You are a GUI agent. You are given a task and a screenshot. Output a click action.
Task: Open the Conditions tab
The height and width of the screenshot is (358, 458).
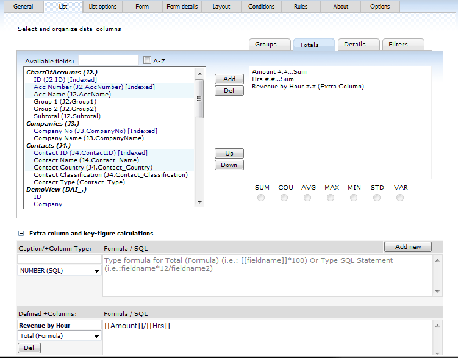262,7
